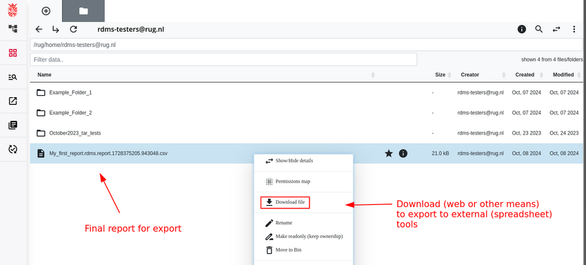Viewport: 586px width, 265px height.
Task: Open the library collections sidebar icon
Action: (12, 126)
